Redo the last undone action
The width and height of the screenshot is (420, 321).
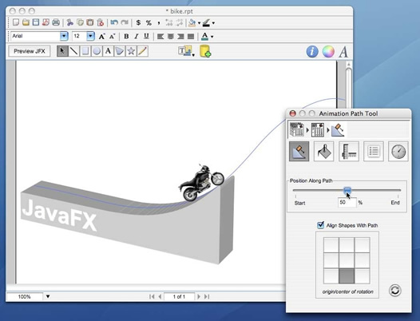[x=125, y=22]
